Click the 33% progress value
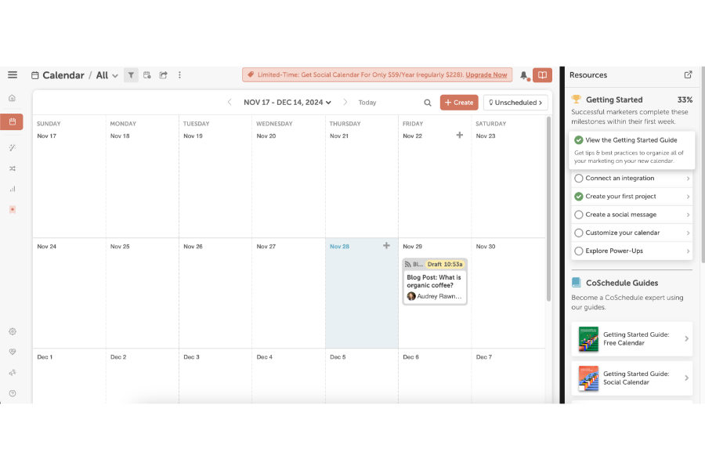 [x=685, y=99]
